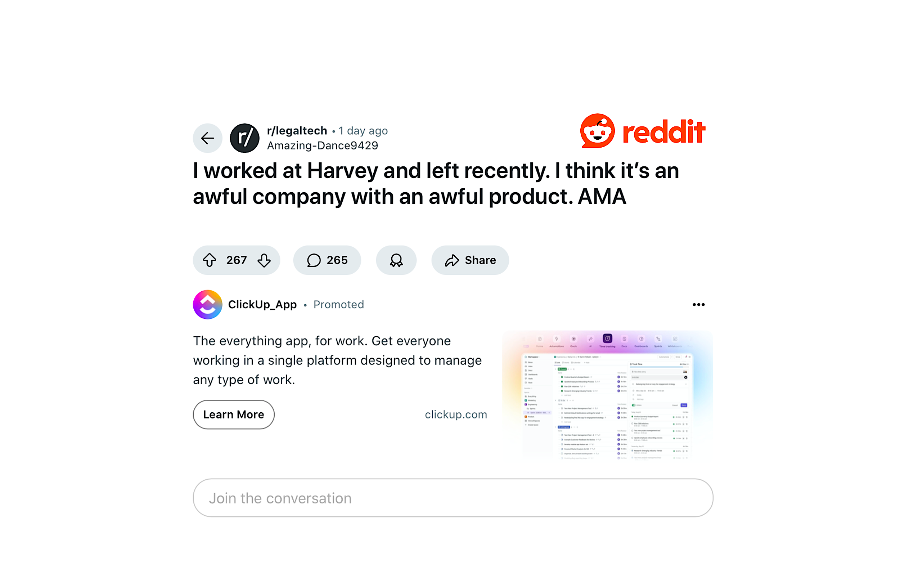Open the Harvey AMA post title
Viewport: 918px width, 574px height.
436,184
